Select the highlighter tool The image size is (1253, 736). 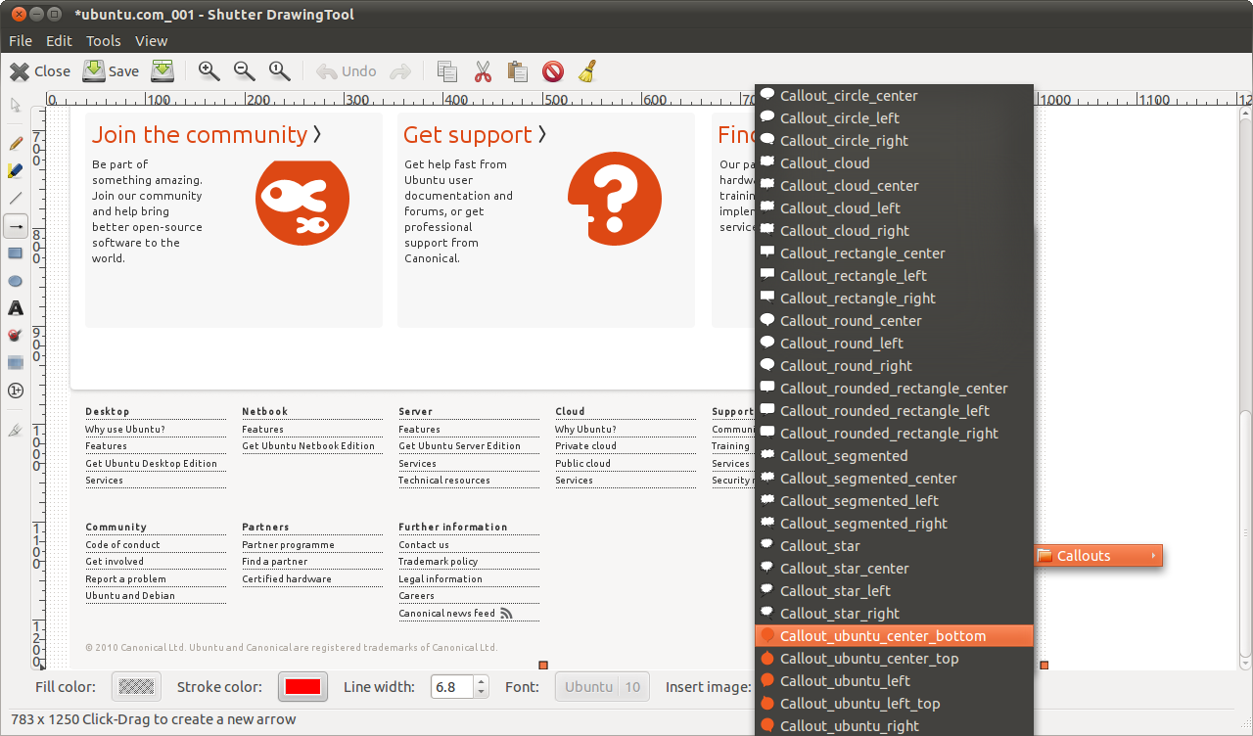tap(15, 170)
